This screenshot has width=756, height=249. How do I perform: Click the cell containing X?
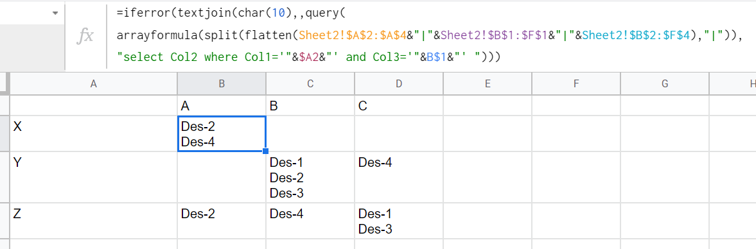pyautogui.click(x=94, y=133)
